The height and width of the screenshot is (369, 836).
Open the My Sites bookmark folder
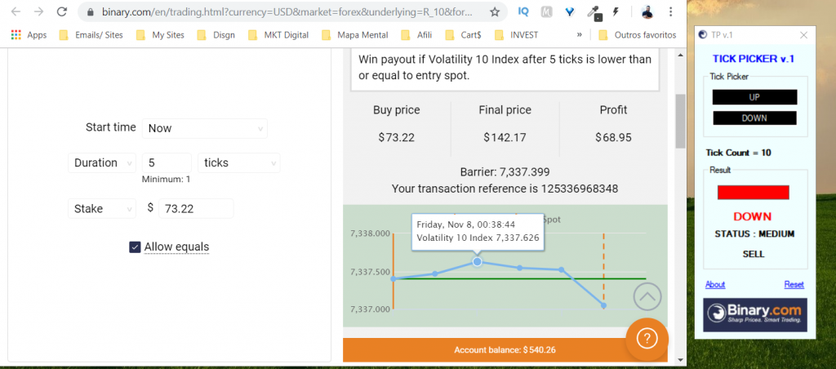click(160, 35)
